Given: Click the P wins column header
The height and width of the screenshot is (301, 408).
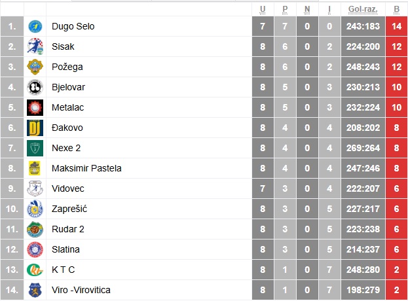Looking at the screenshot, I should pos(285,10).
